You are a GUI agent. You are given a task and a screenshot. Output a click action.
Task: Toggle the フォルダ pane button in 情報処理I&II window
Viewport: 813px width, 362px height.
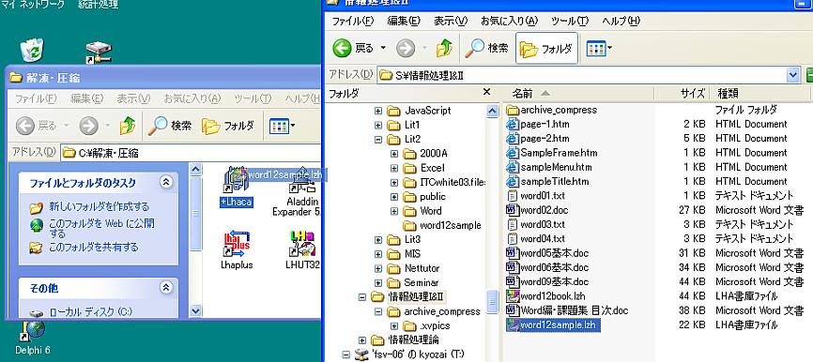pyautogui.click(x=546, y=49)
